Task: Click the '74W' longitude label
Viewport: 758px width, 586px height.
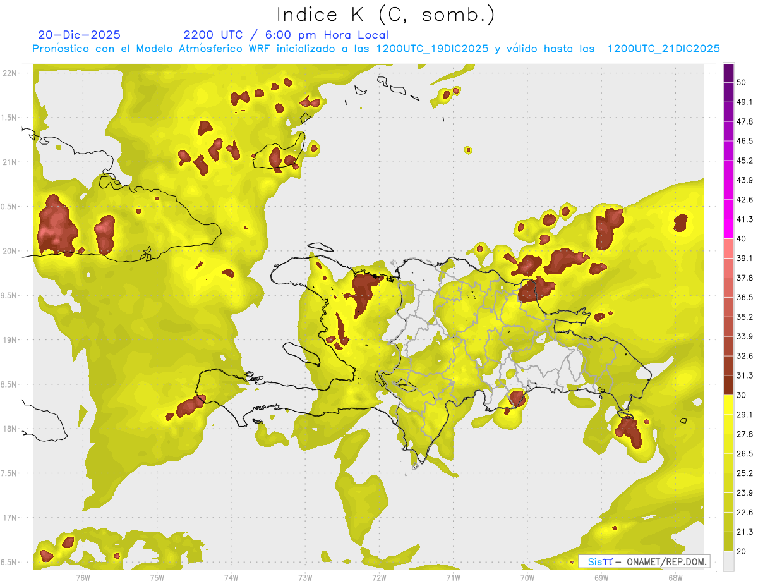Action: coord(231,577)
